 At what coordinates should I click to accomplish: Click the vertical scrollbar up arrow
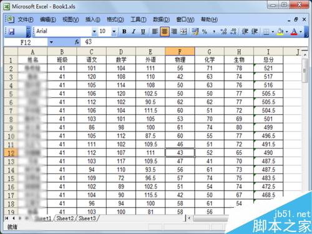305,55
